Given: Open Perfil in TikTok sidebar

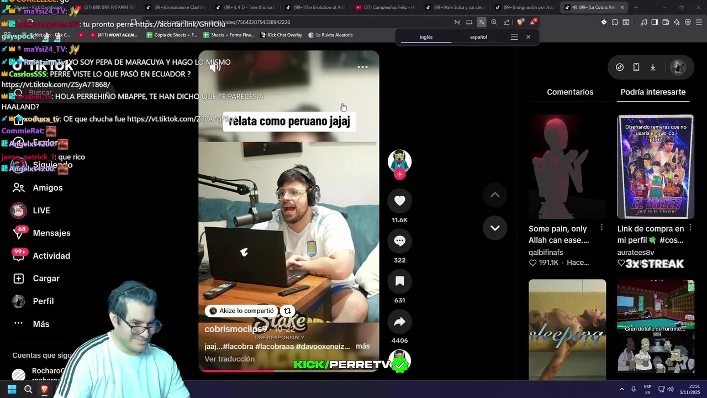Looking at the screenshot, I should coord(33,301).
